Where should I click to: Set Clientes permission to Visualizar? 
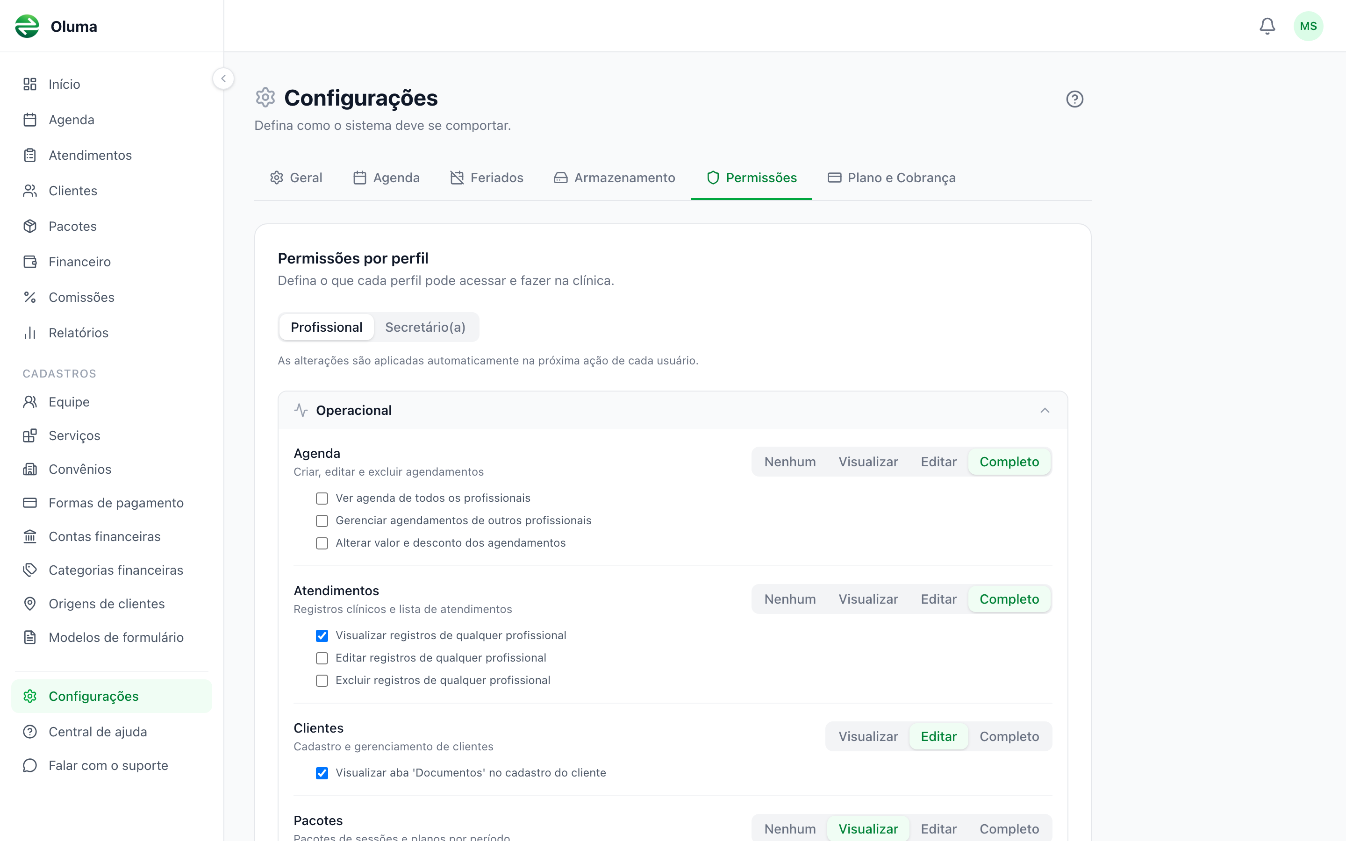click(x=868, y=736)
